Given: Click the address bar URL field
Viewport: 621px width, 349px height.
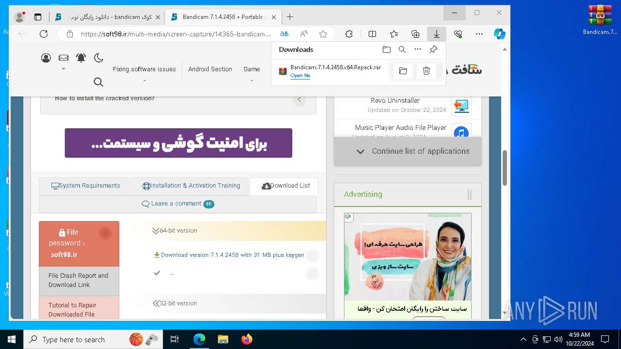Looking at the screenshot, I should [176, 34].
